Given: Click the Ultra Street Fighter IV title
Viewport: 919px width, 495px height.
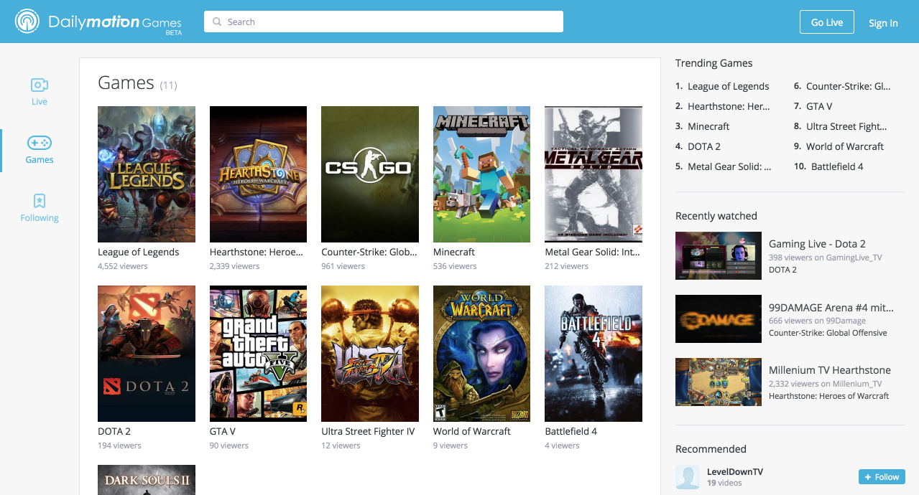Looking at the screenshot, I should click(368, 431).
